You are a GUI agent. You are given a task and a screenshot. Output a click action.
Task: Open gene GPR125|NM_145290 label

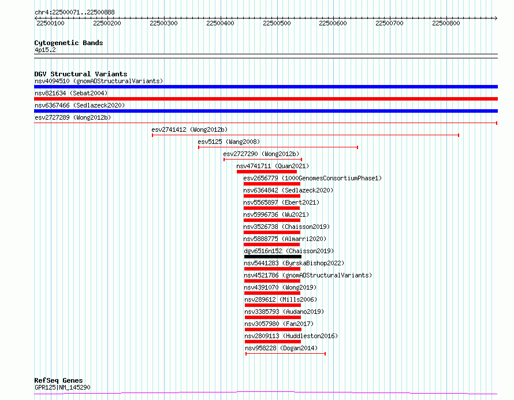pos(62,387)
